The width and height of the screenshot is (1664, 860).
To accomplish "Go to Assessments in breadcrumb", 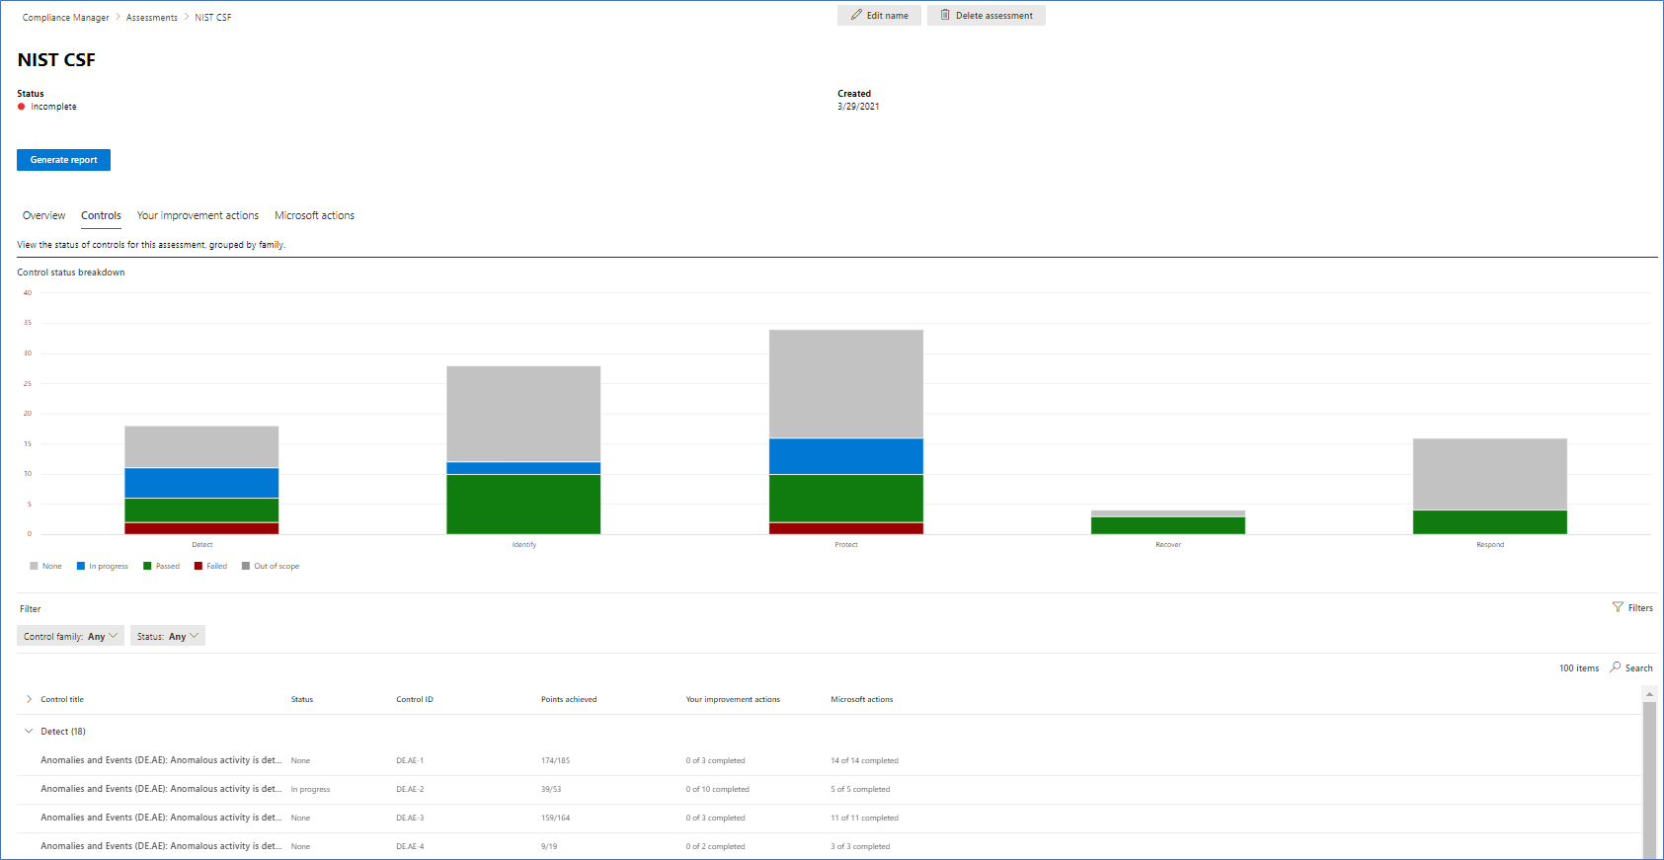I will (152, 18).
